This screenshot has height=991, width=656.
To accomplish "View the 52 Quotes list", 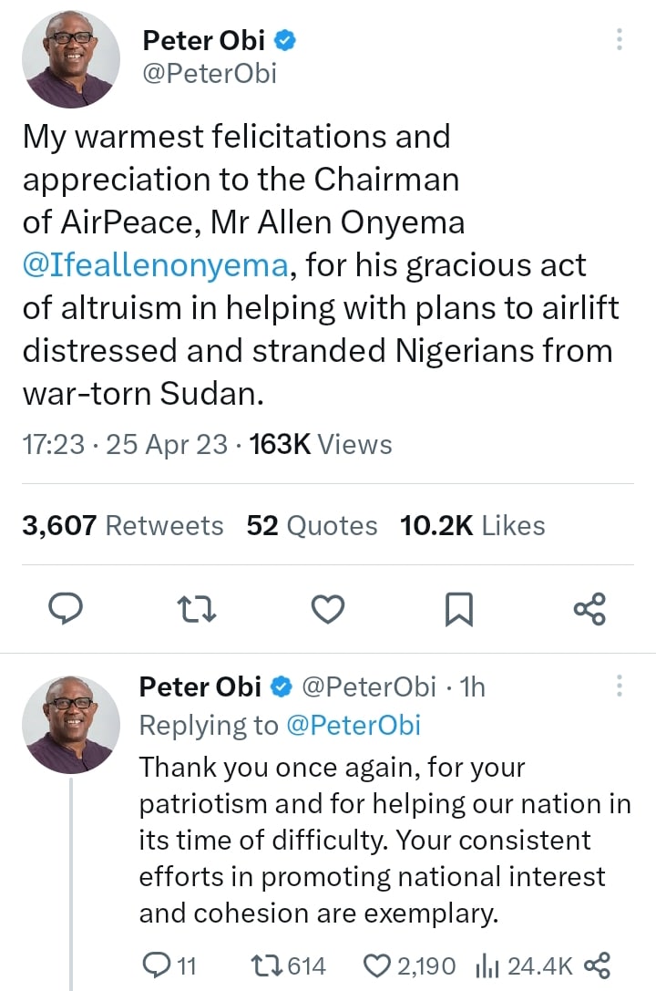I will [x=312, y=526].
